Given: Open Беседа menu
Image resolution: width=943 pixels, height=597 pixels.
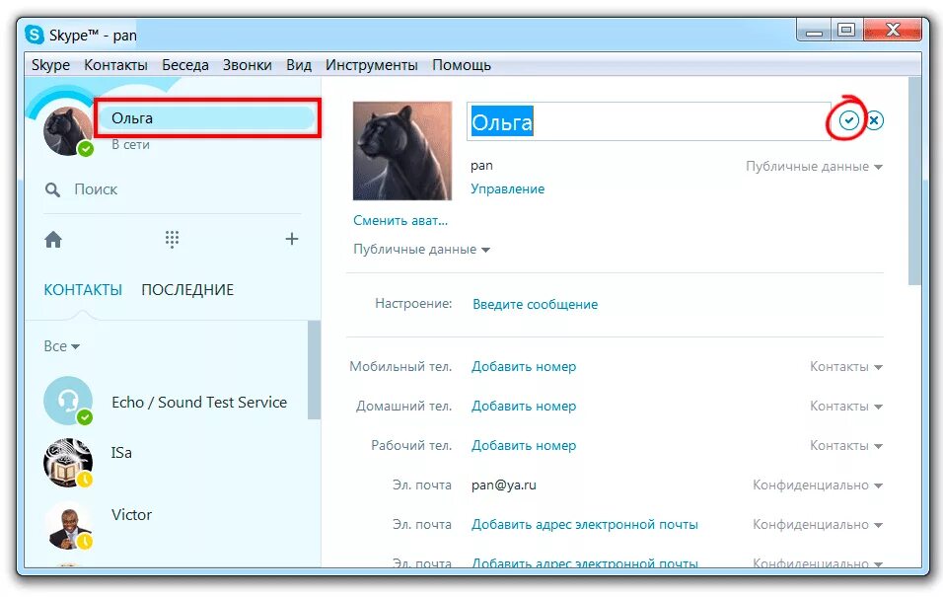Looking at the screenshot, I should [185, 65].
